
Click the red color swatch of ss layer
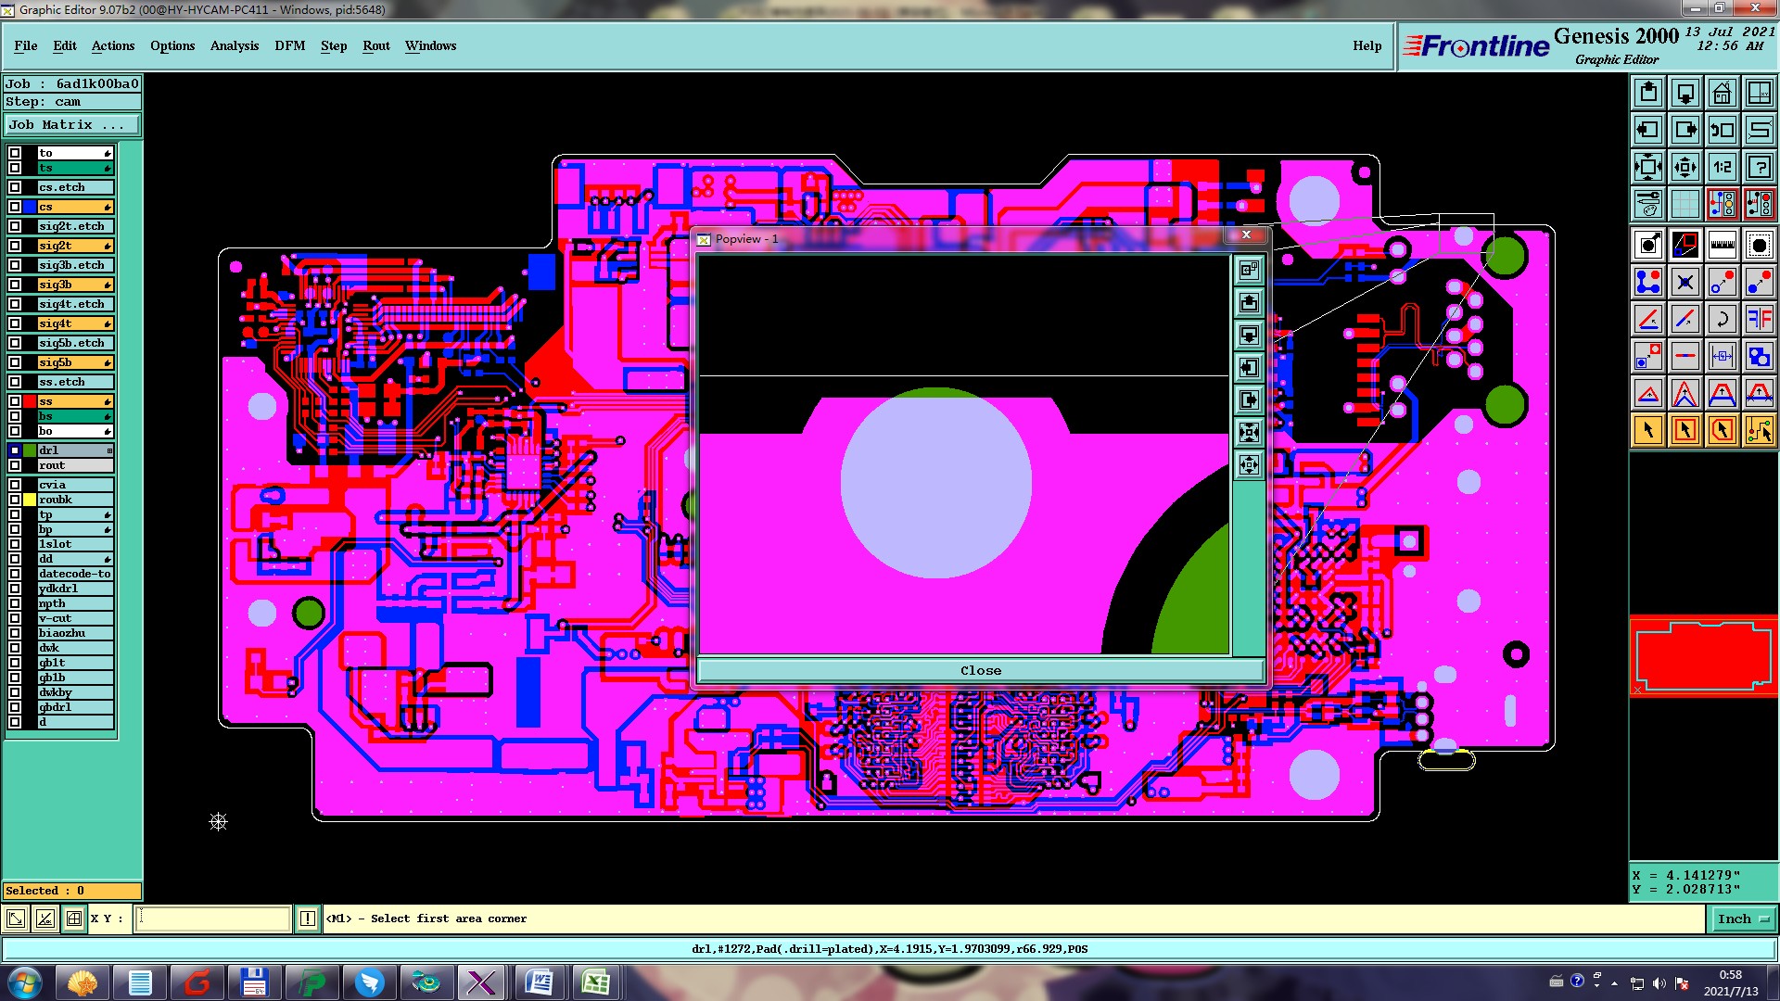(30, 401)
